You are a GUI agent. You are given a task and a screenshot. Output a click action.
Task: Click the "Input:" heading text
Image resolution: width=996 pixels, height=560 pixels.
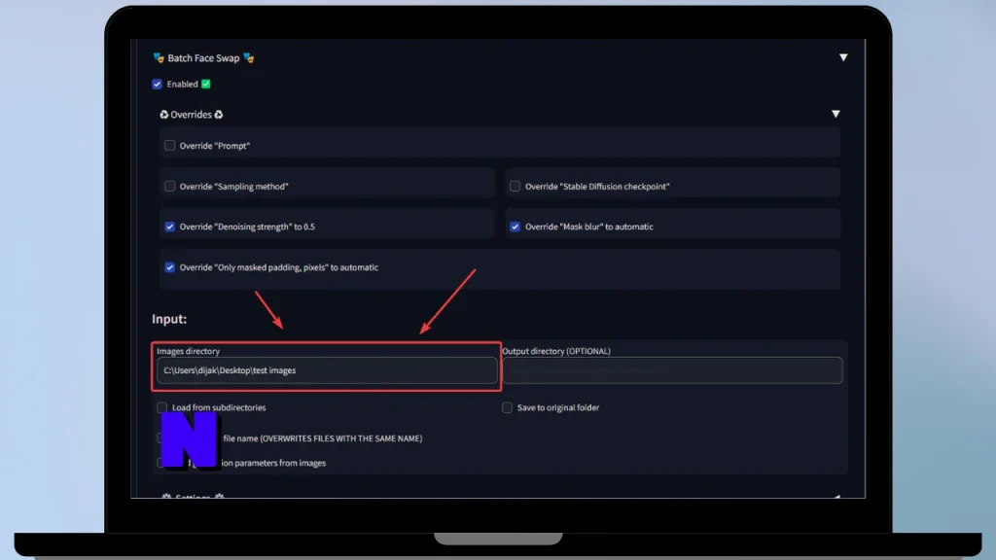(169, 319)
